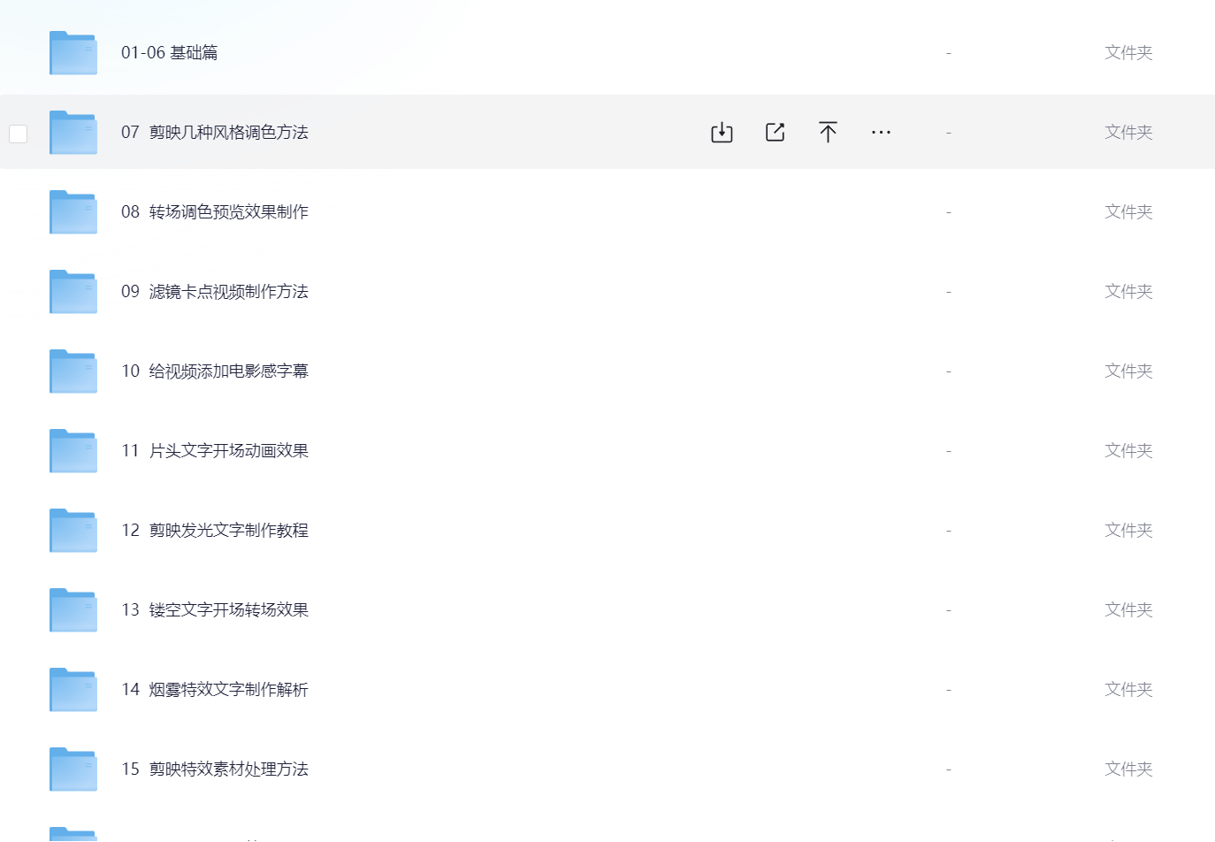1215x842 pixels.
Task: Open the 15 剪映特效素材处理方法 folder
Action: [x=215, y=769]
